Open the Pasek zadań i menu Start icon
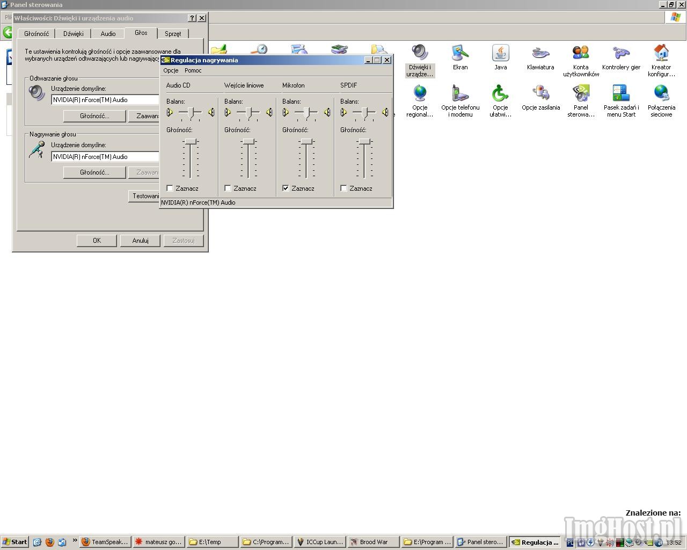Image resolution: width=687 pixels, height=550 pixels. (621, 93)
